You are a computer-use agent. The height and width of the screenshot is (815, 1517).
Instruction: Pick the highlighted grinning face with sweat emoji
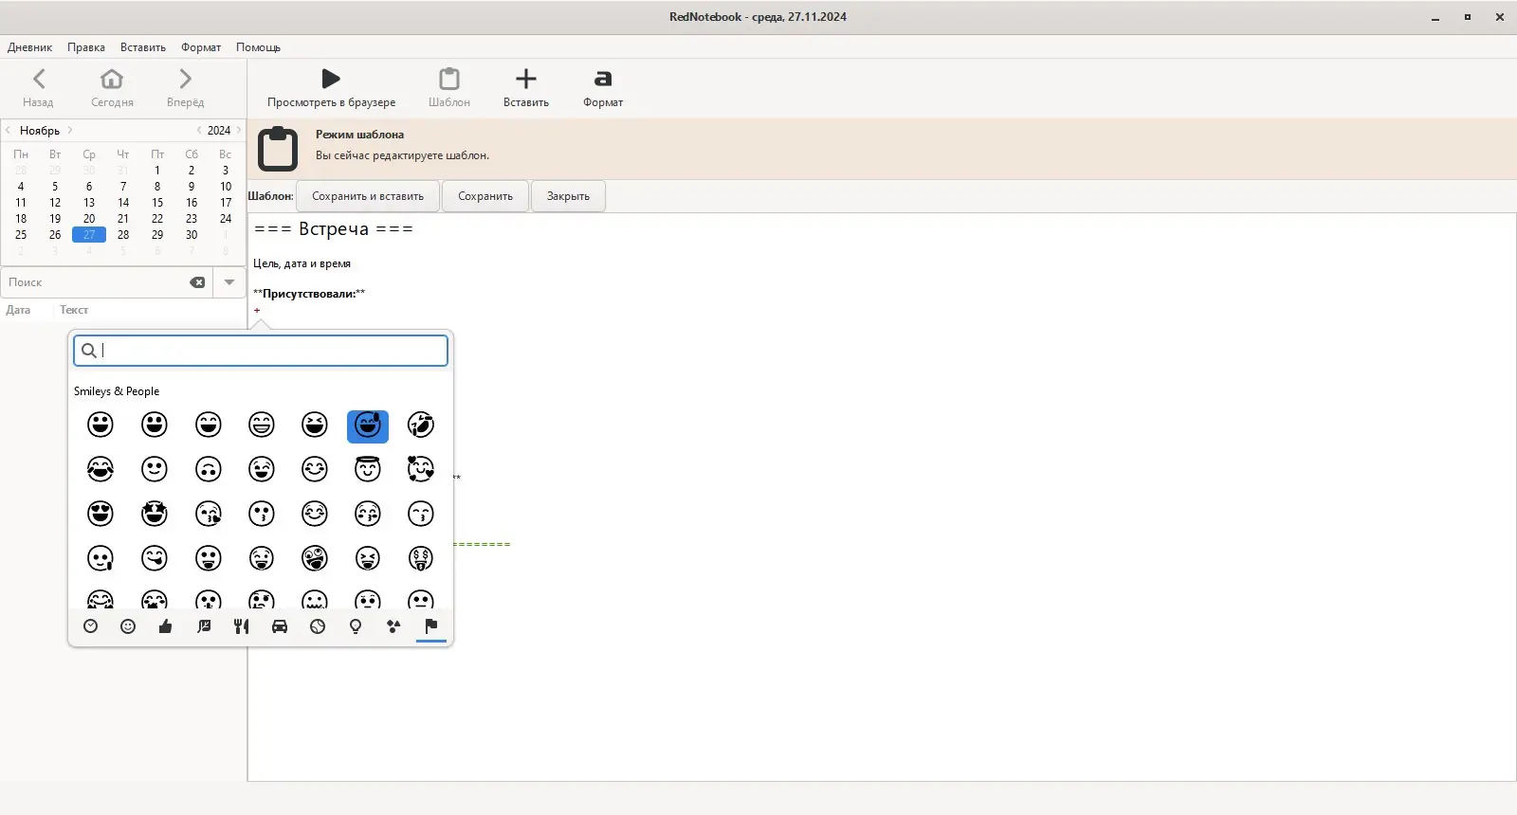pos(368,426)
